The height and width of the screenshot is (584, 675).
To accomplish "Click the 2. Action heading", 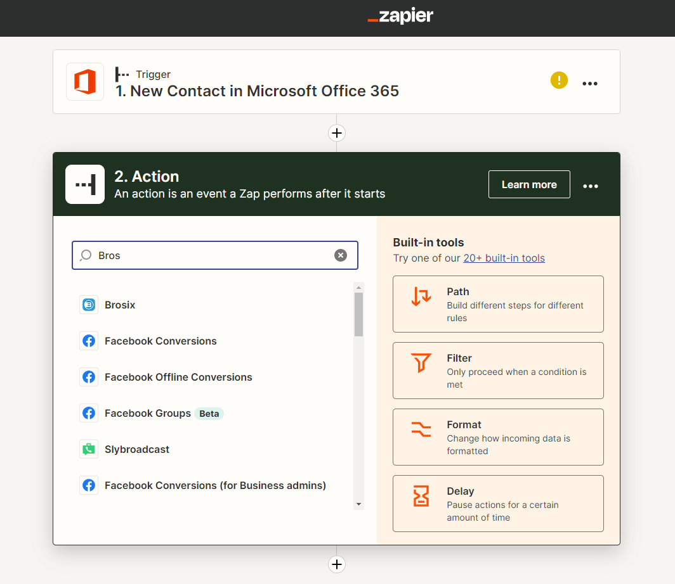I will (147, 177).
